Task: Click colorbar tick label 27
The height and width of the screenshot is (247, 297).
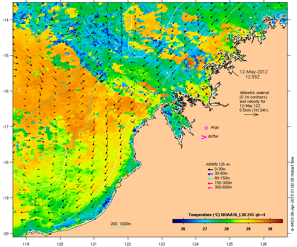Action: point(205,229)
